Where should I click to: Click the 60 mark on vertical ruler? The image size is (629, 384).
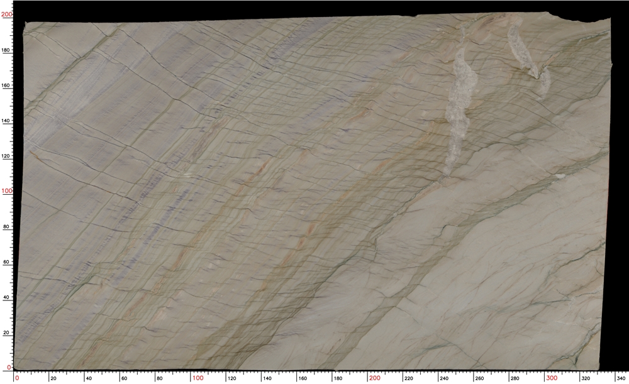coord(6,261)
